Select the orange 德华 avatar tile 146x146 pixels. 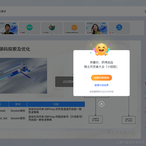[x=74, y=28]
